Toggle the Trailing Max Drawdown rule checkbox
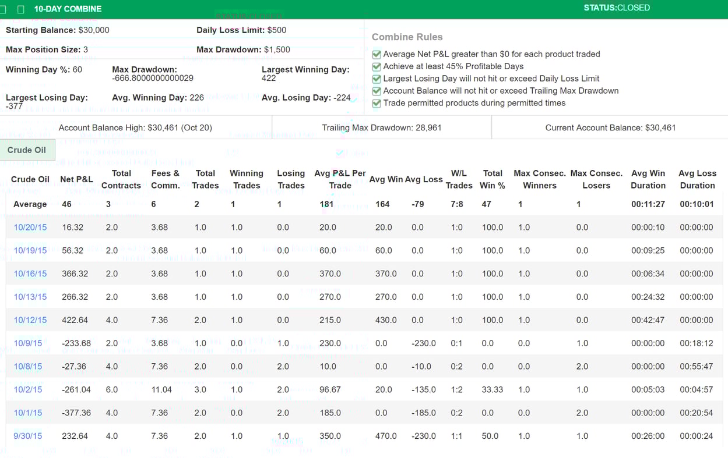 pyautogui.click(x=377, y=91)
